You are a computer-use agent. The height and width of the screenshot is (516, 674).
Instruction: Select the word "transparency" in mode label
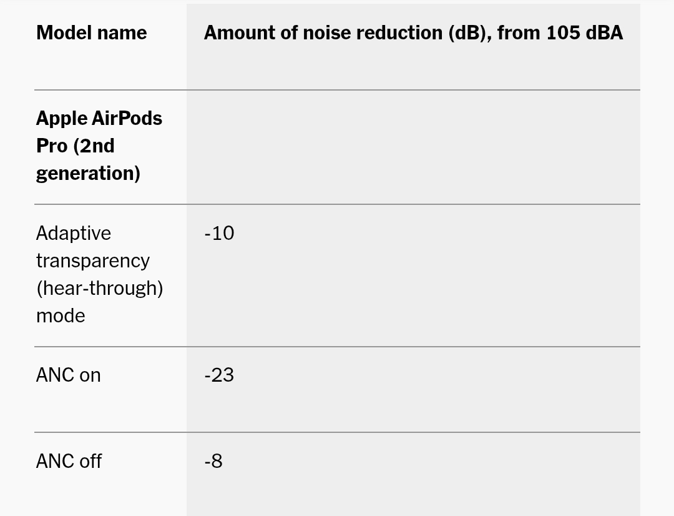pos(93,260)
